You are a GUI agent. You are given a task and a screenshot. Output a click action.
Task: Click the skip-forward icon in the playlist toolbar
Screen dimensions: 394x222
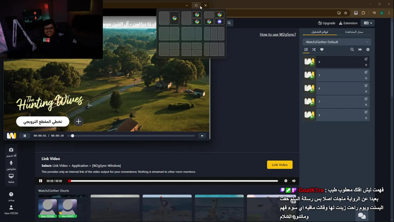[360, 50]
